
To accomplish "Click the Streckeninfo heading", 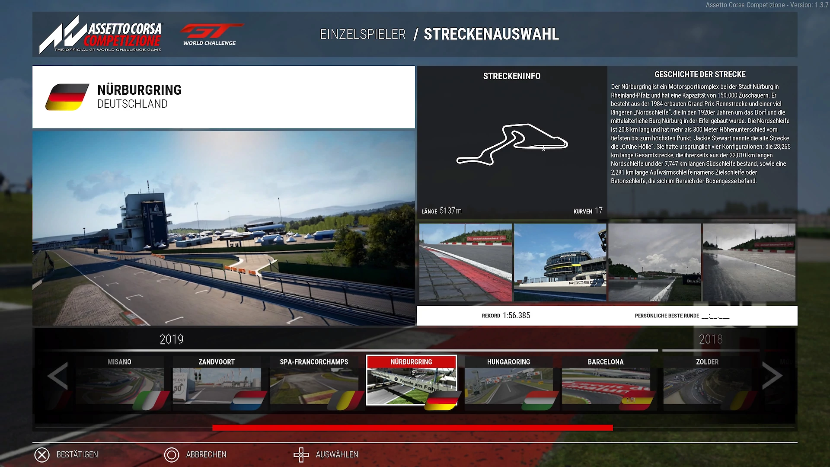I will [512, 76].
